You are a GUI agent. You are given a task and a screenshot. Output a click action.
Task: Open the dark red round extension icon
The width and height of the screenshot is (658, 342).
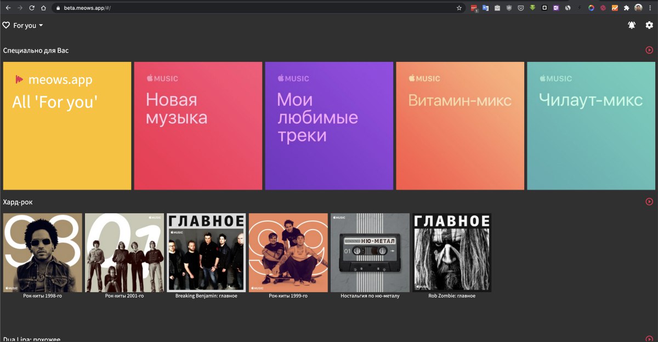point(603,8)
